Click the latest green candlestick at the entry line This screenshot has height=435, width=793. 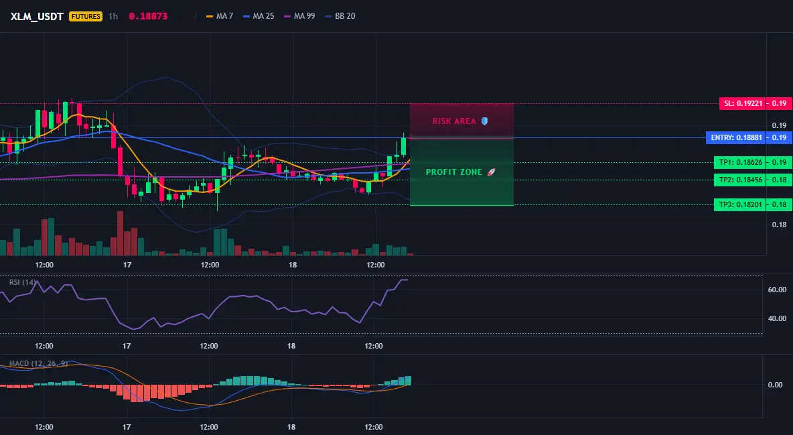pos(404,145)
